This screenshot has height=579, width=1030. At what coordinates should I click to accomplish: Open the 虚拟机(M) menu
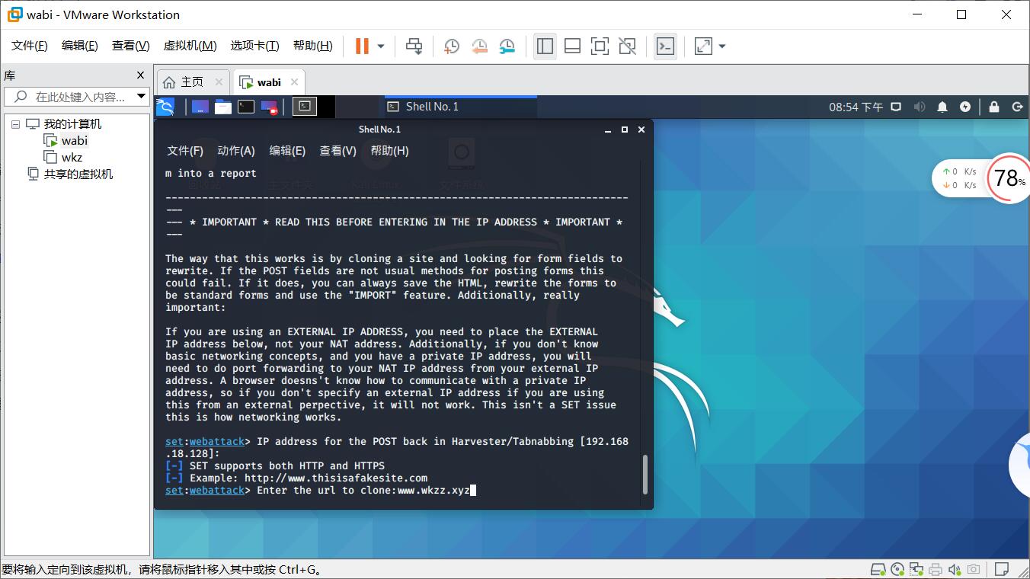[190, 46]
